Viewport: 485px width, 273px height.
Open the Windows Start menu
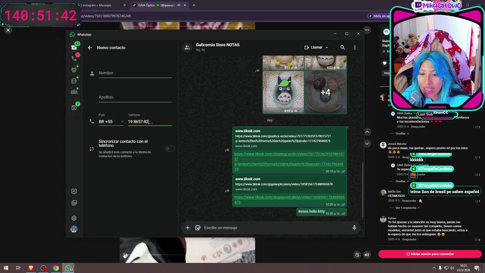(6, 268)
